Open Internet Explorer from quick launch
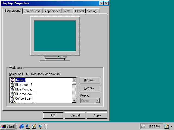 pyautogui.click(x=21, y=126)
